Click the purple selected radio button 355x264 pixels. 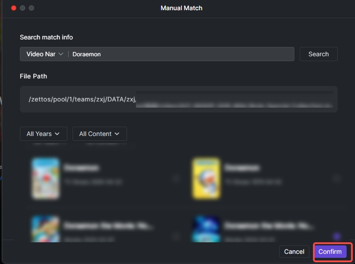coord(337,236)
